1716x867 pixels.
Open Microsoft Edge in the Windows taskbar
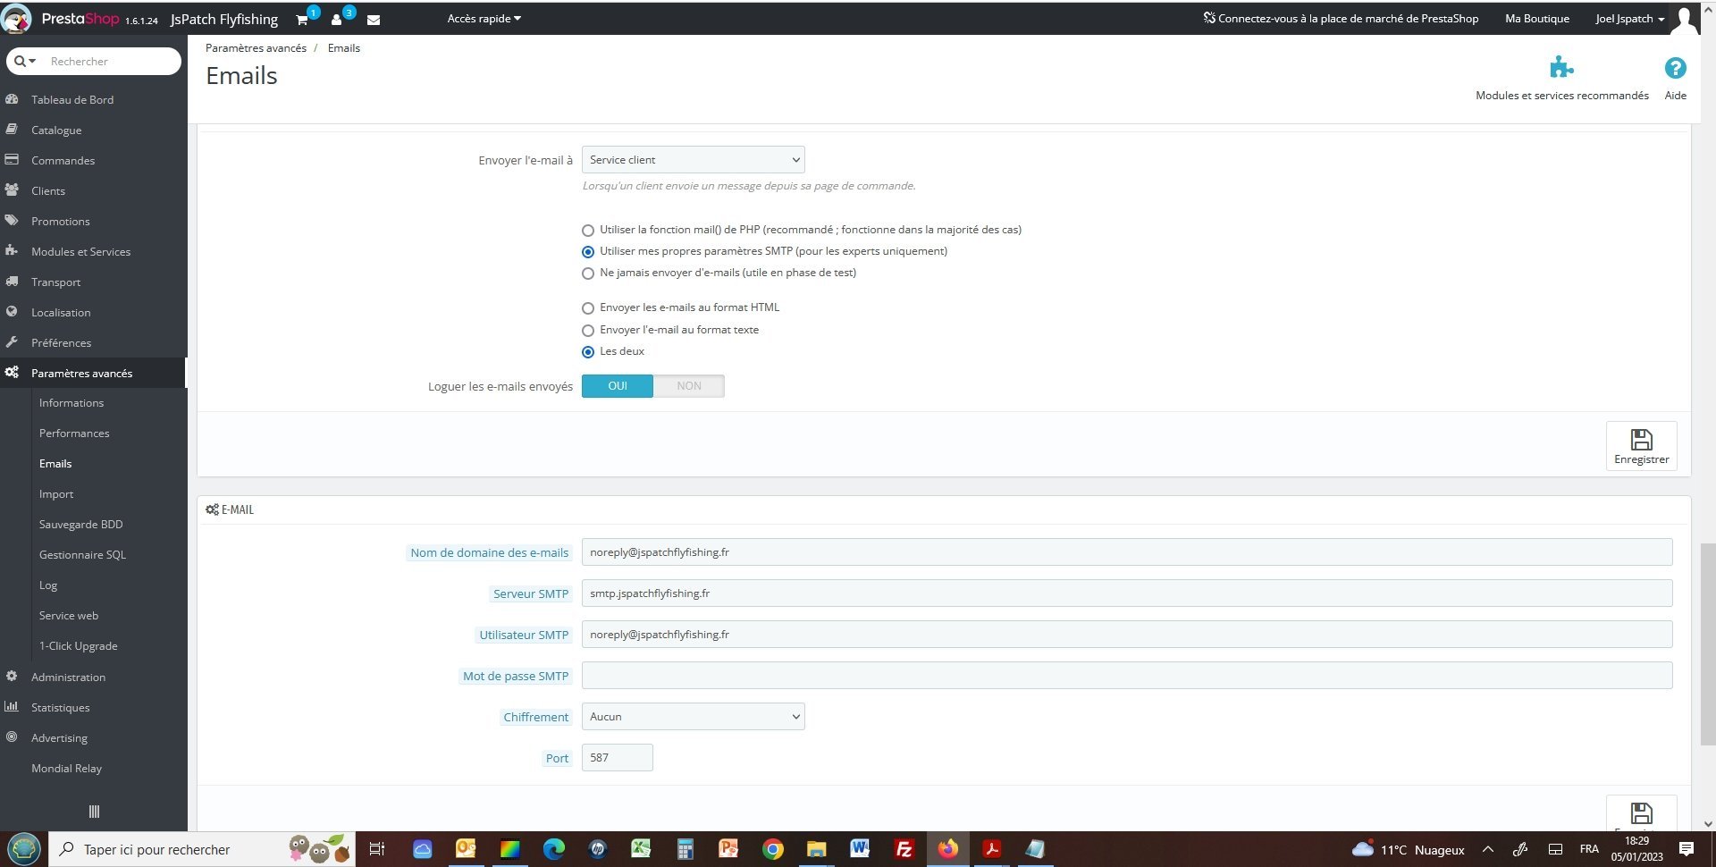tap(553, 849)
